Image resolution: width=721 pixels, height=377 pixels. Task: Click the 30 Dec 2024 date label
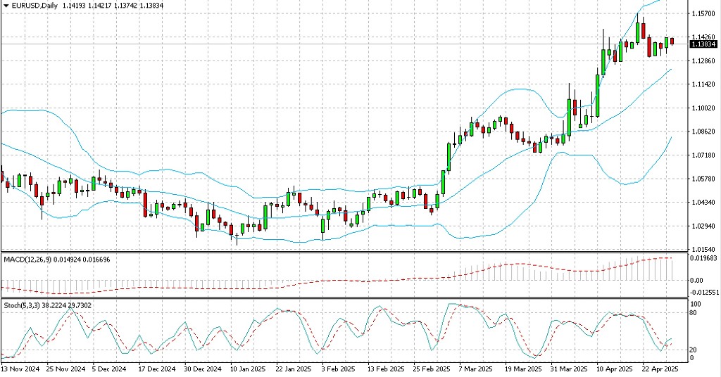pos(200,369)
